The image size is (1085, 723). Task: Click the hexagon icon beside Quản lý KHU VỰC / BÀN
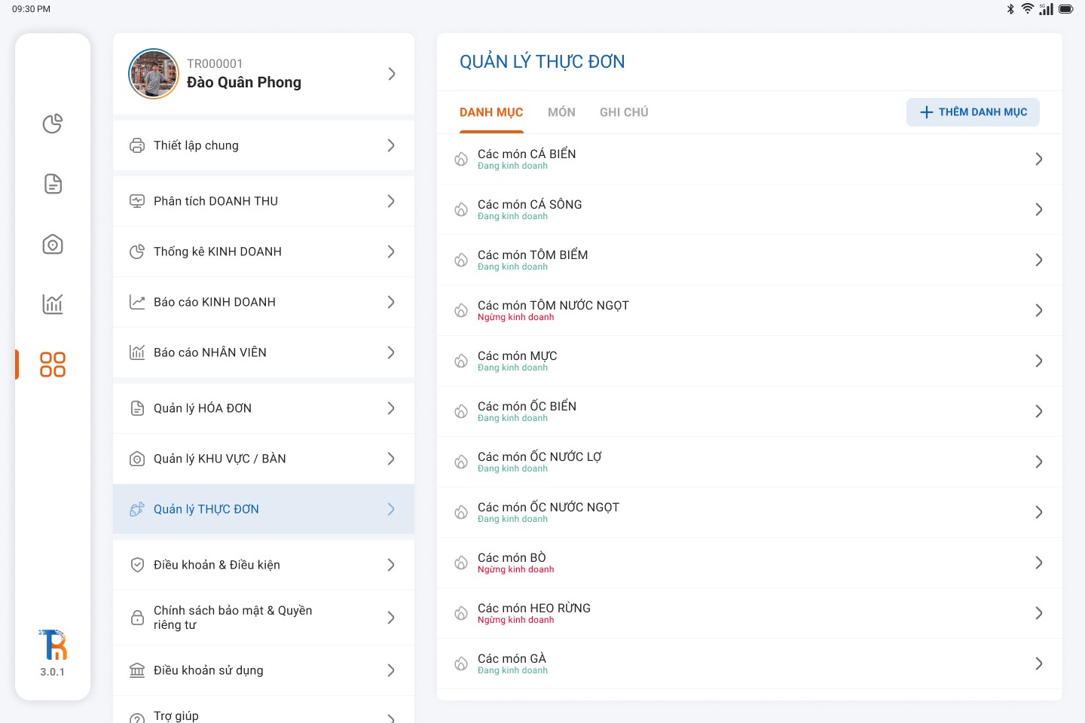point(137,459)
